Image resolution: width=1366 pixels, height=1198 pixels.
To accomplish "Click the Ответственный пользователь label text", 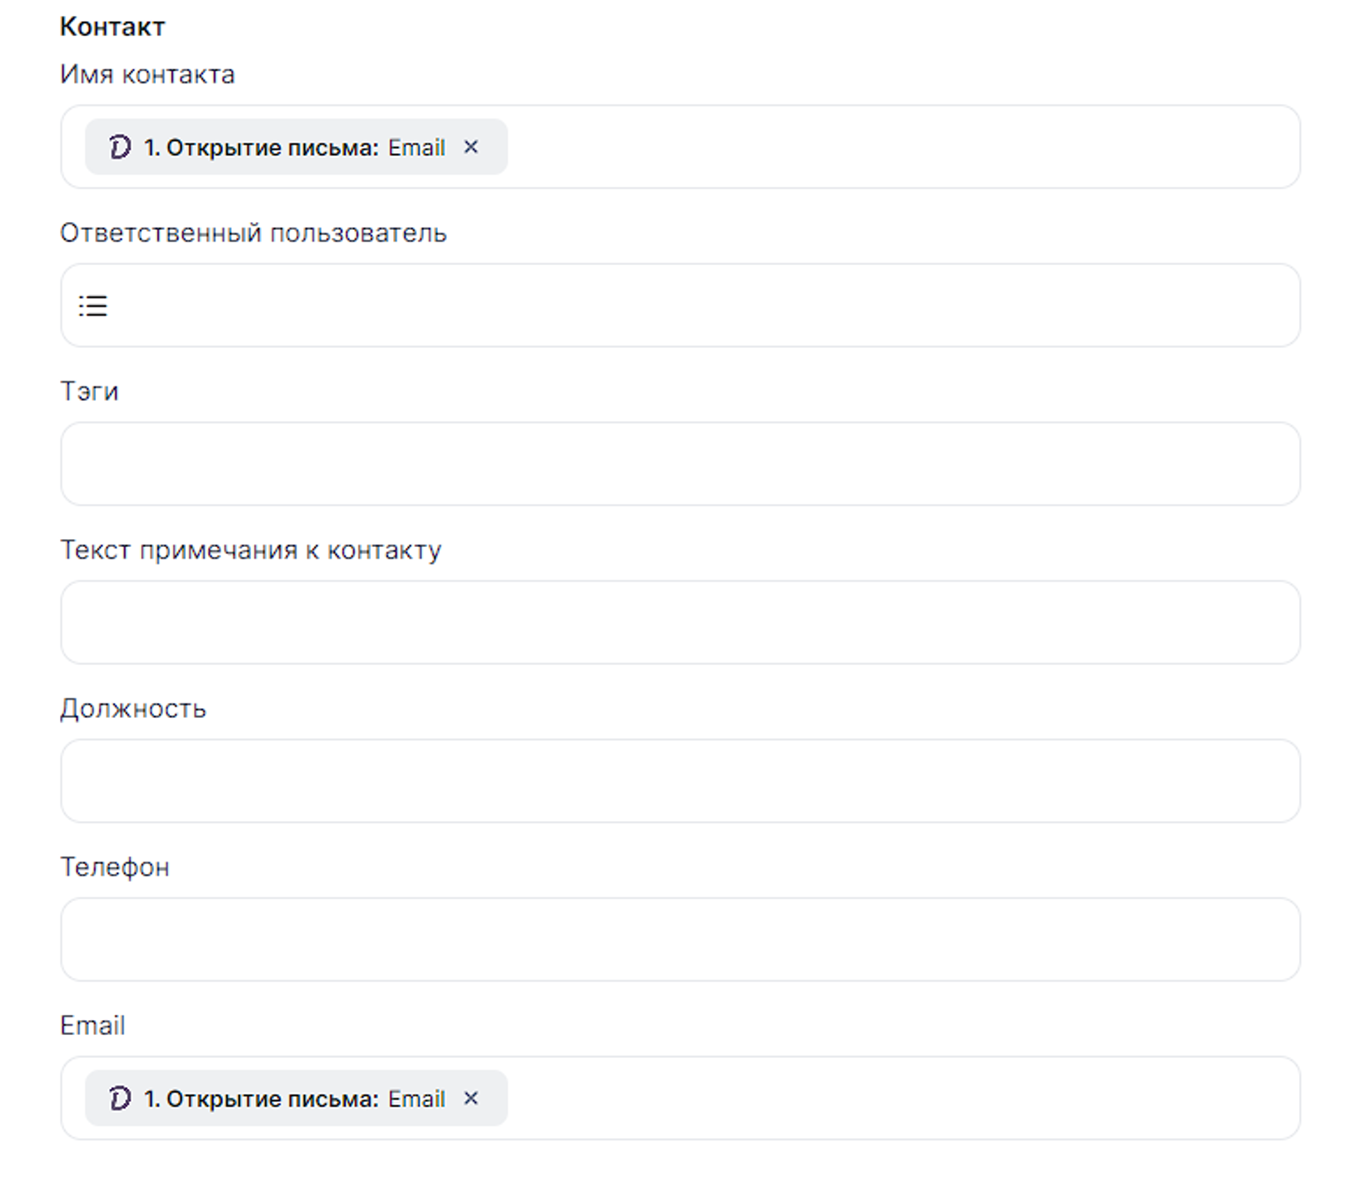I will [253, 233].
